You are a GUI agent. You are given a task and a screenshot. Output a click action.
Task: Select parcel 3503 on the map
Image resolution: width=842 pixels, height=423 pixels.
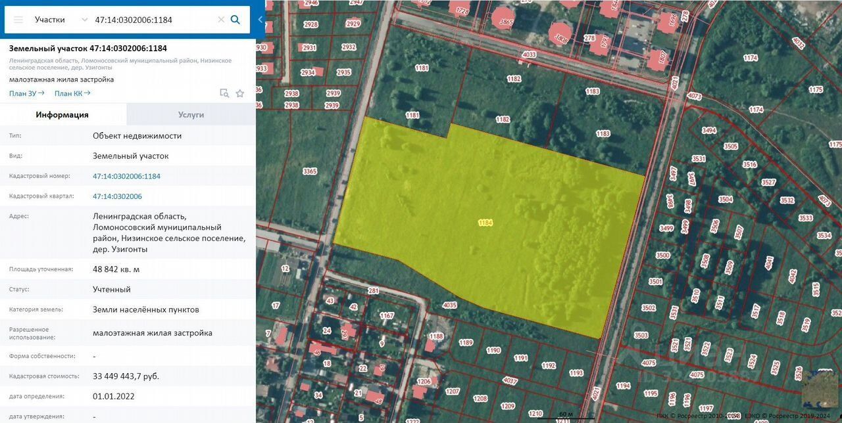[641, 335]
